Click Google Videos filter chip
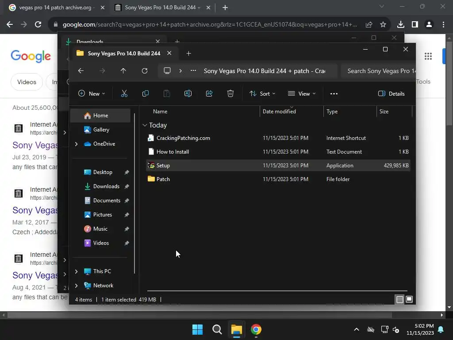The width and height of the screenshot is (453, 340). point(27,82)
